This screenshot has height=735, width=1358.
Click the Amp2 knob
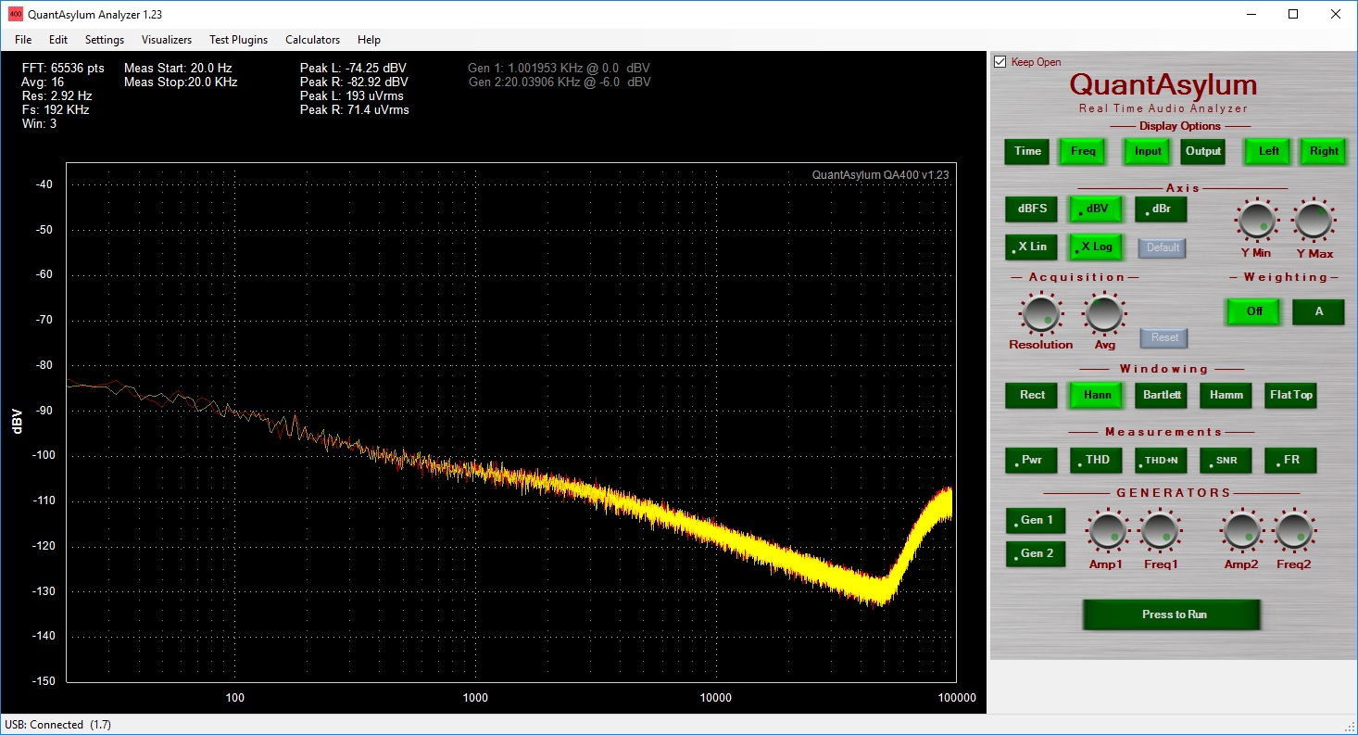tap(1240, 531)
